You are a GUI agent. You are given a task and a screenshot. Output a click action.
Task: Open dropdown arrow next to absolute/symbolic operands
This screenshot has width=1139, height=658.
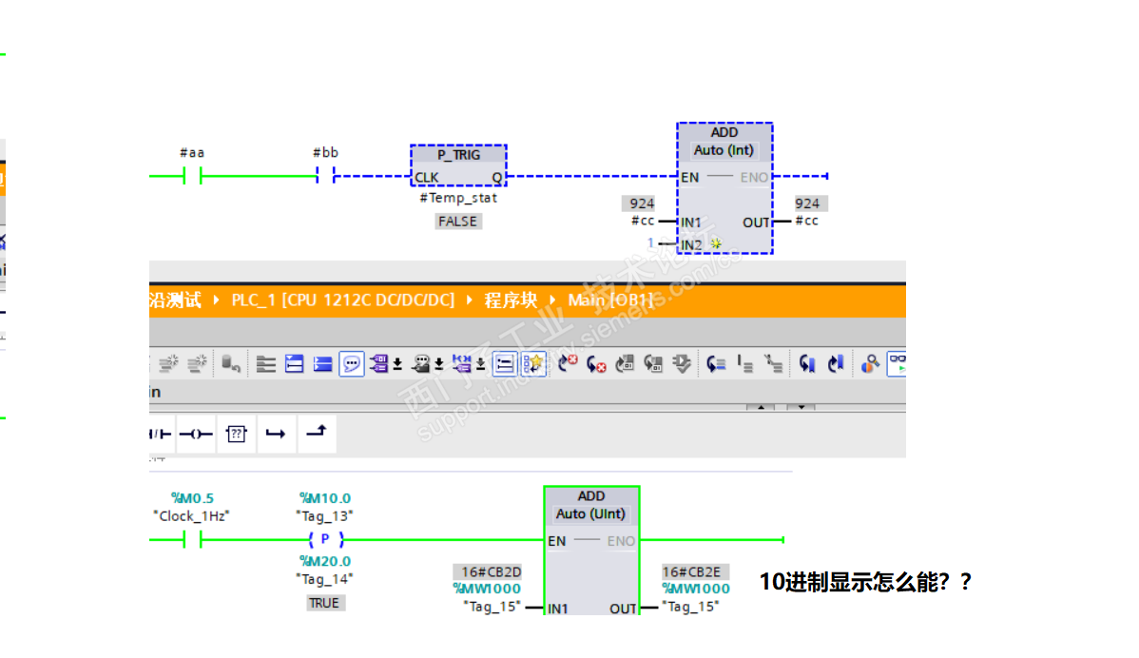[397, 364]
